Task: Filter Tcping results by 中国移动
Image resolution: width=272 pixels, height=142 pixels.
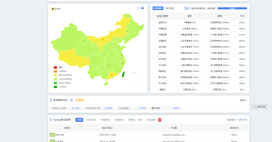Action: click(x=119, y=120)
